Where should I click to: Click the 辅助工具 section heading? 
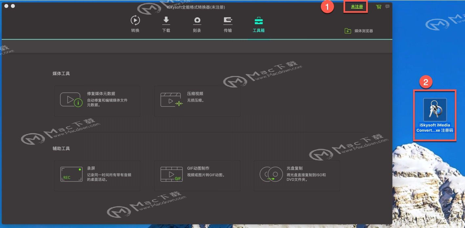[x=61, y=148]
